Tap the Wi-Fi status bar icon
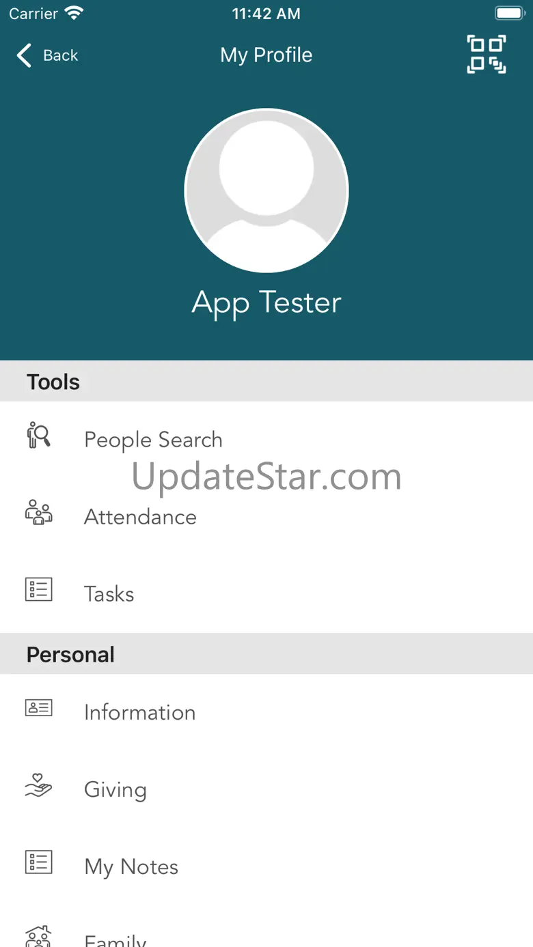533x947 pixels. coord(73,13)
